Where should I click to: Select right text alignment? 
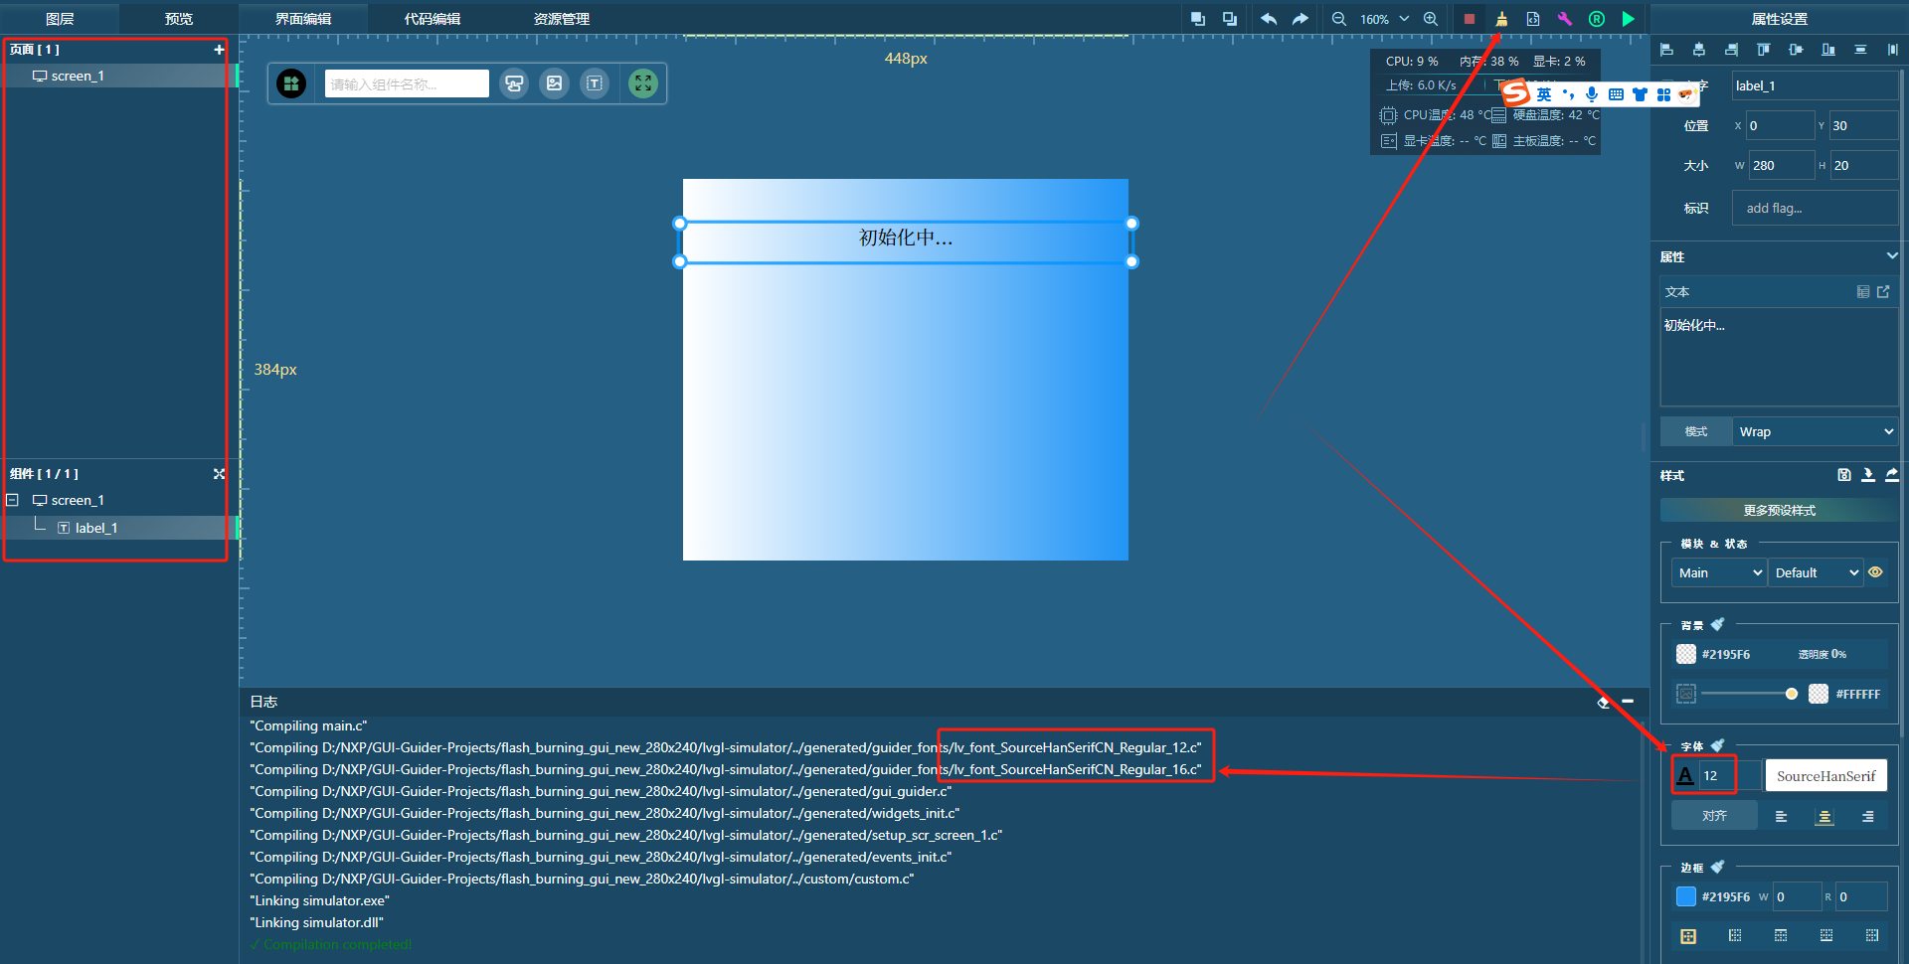tap(1868, 817)
